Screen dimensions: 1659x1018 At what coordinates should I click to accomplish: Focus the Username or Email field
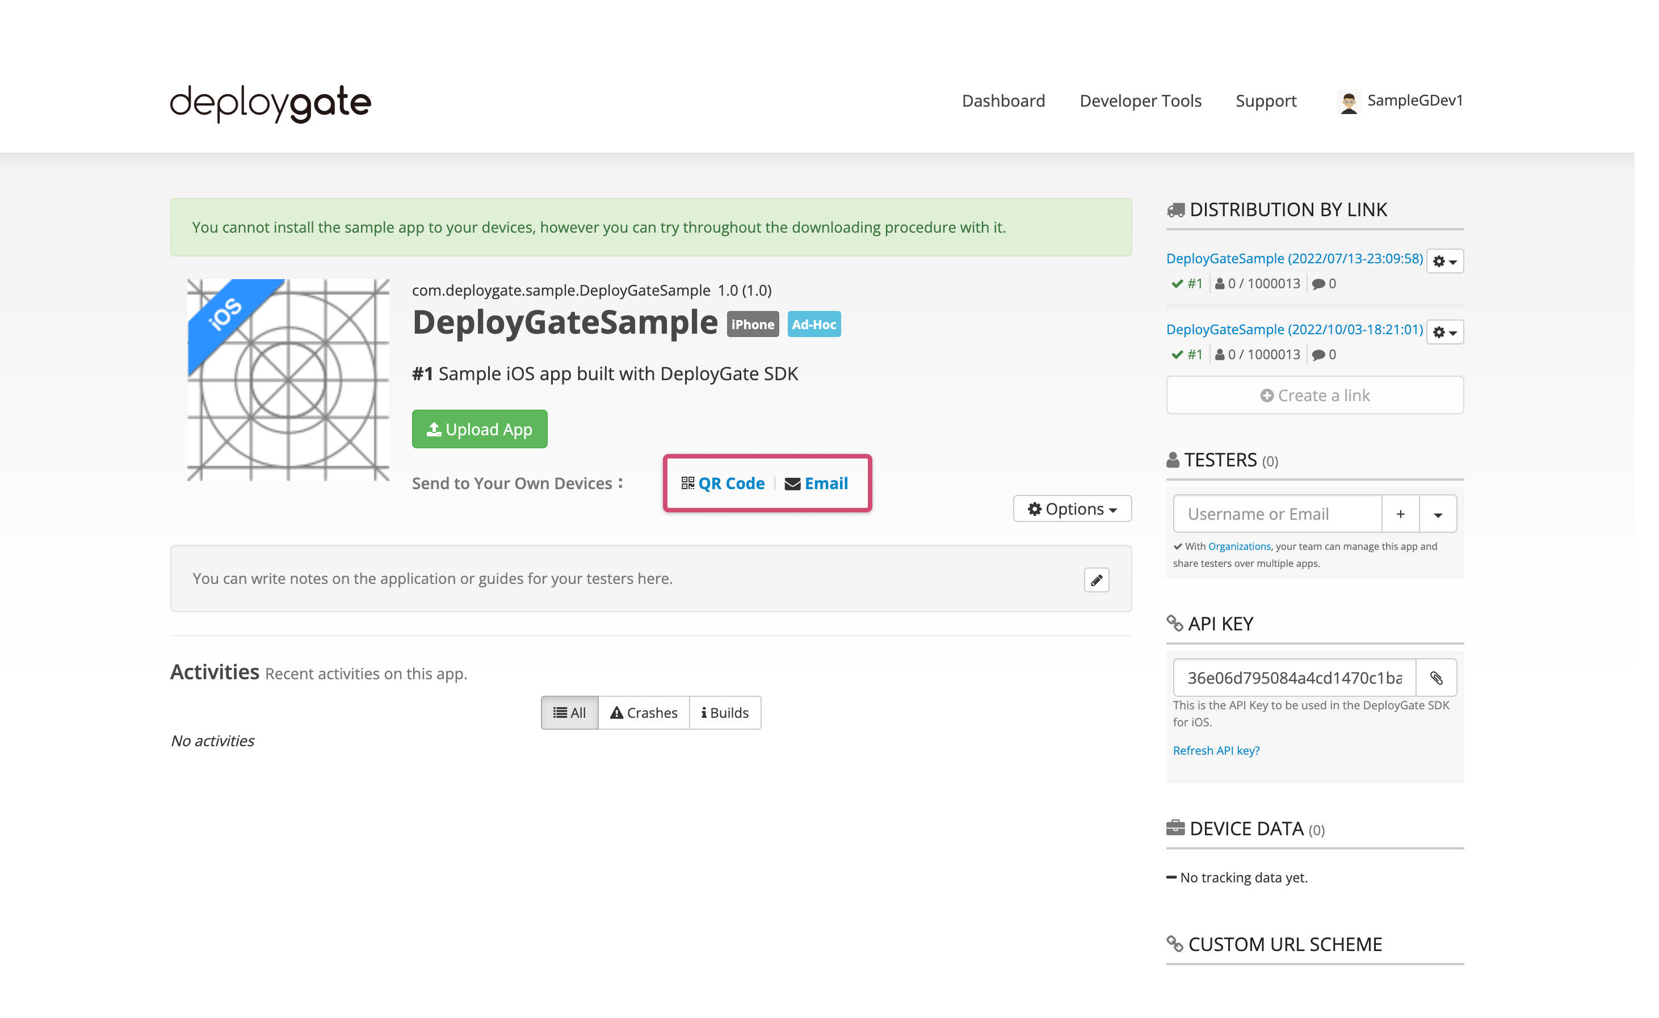pos(1276,514)
